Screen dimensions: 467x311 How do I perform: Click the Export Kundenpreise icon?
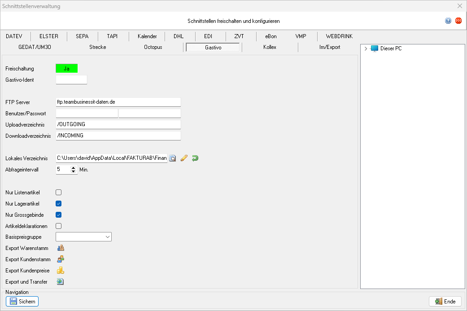coord(61,271)
